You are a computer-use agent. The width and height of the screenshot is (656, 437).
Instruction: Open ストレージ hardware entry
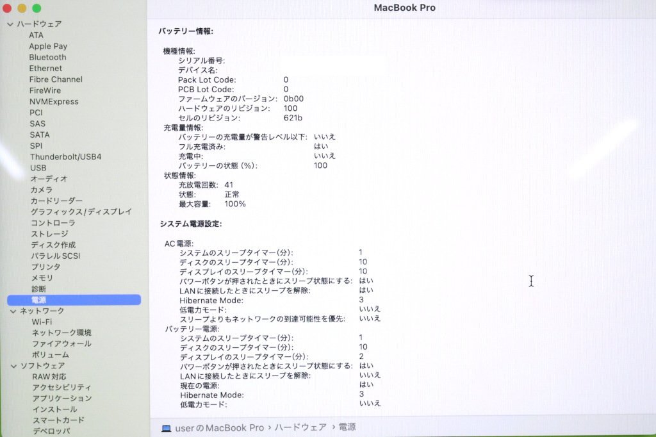click(x=49, y=234)
